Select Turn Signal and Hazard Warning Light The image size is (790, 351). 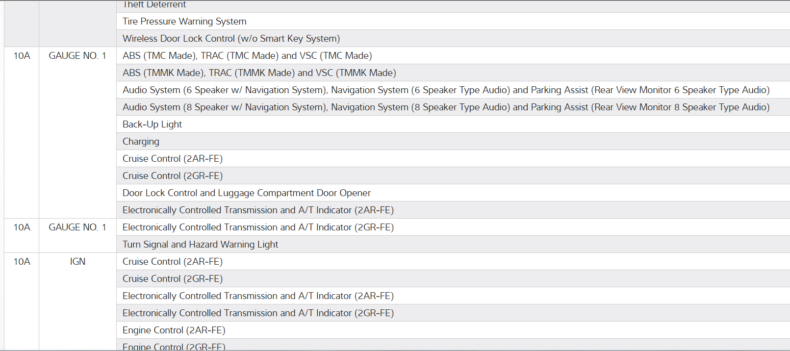200,245
